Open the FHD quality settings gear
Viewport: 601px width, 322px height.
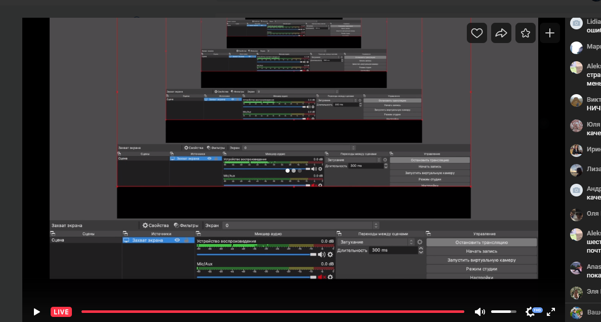click(531, 312)
